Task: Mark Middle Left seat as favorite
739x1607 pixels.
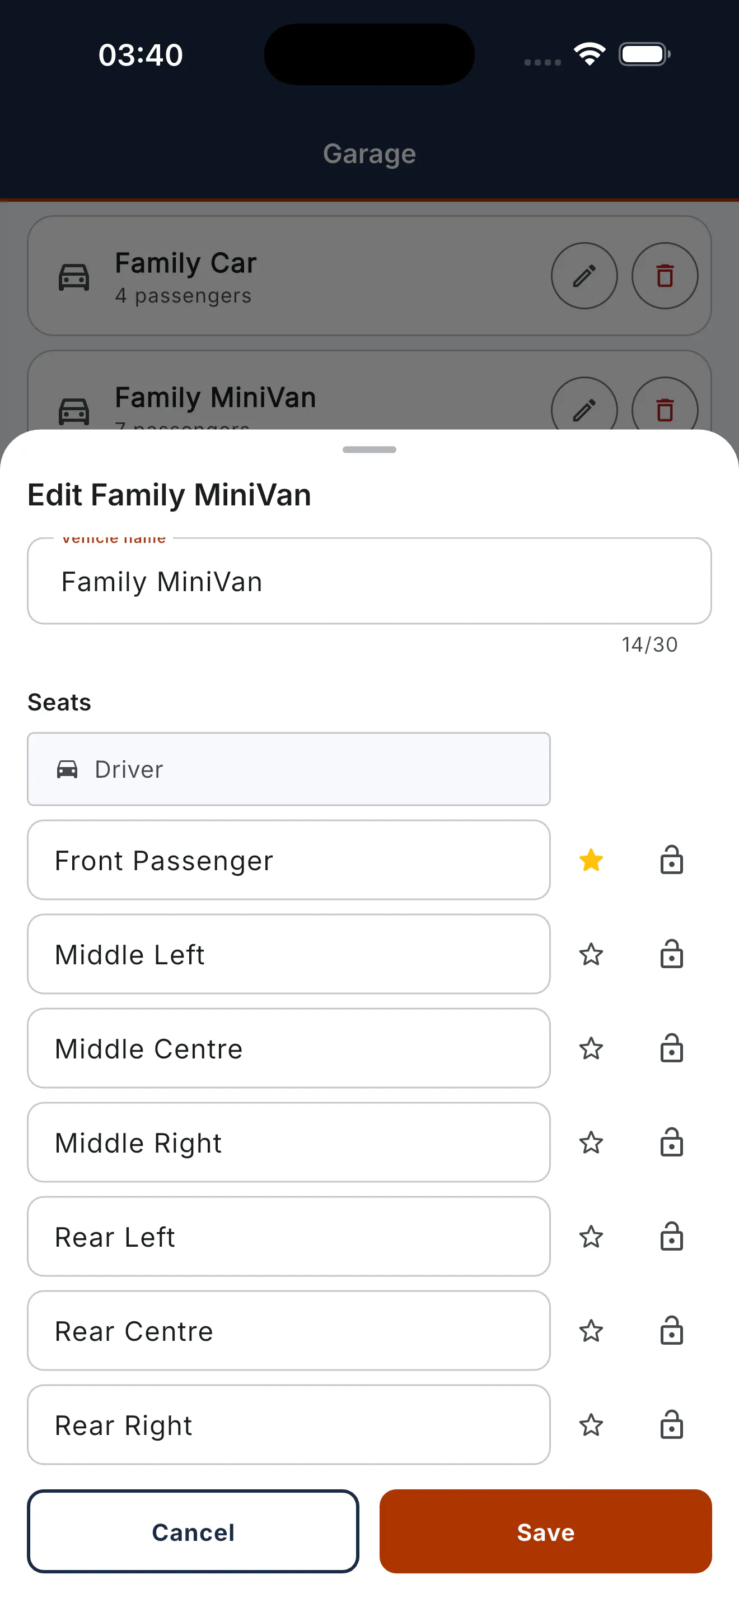Action: 591,954
